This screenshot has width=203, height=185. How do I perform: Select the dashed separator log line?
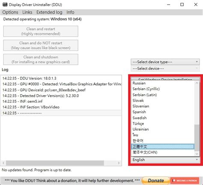[61, 113]
